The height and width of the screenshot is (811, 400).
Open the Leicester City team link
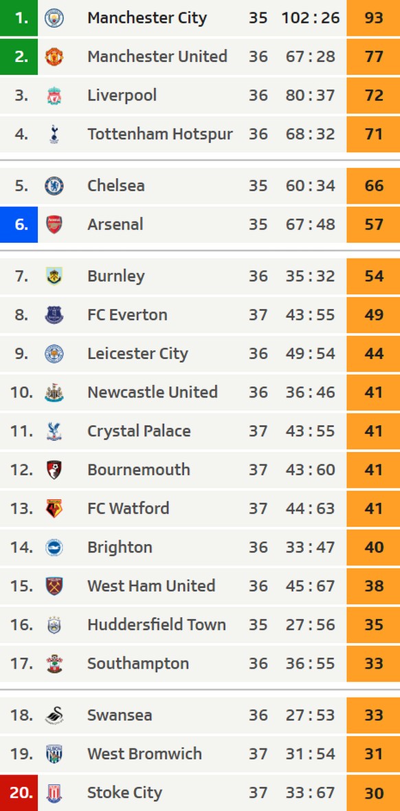click(137, 354)
